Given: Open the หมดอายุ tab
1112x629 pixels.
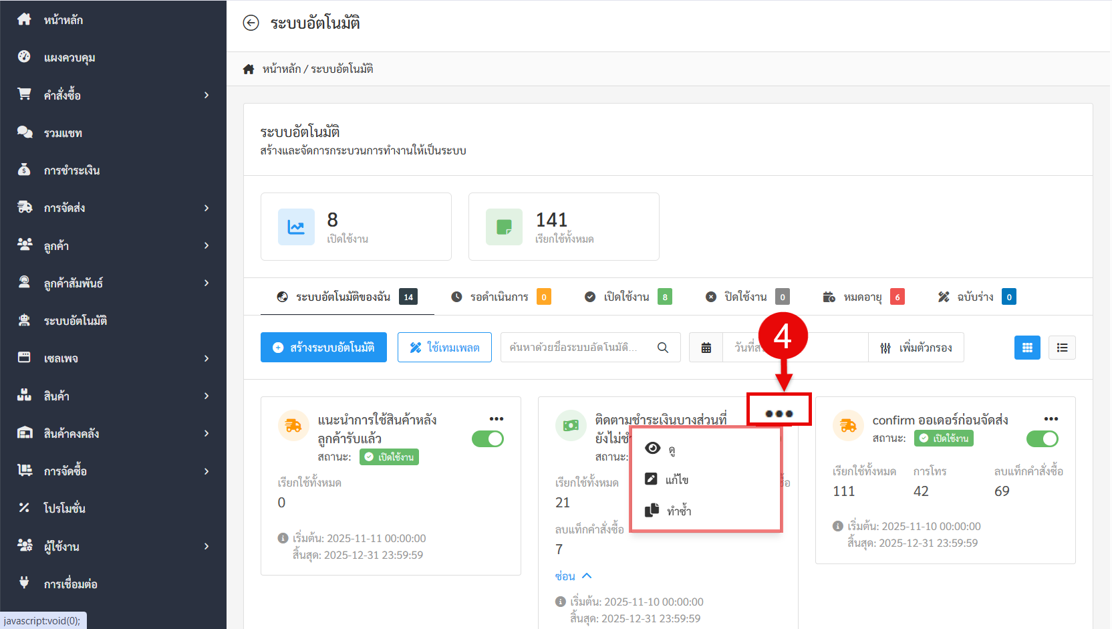Looking at the screenshot, I should 863,297.
